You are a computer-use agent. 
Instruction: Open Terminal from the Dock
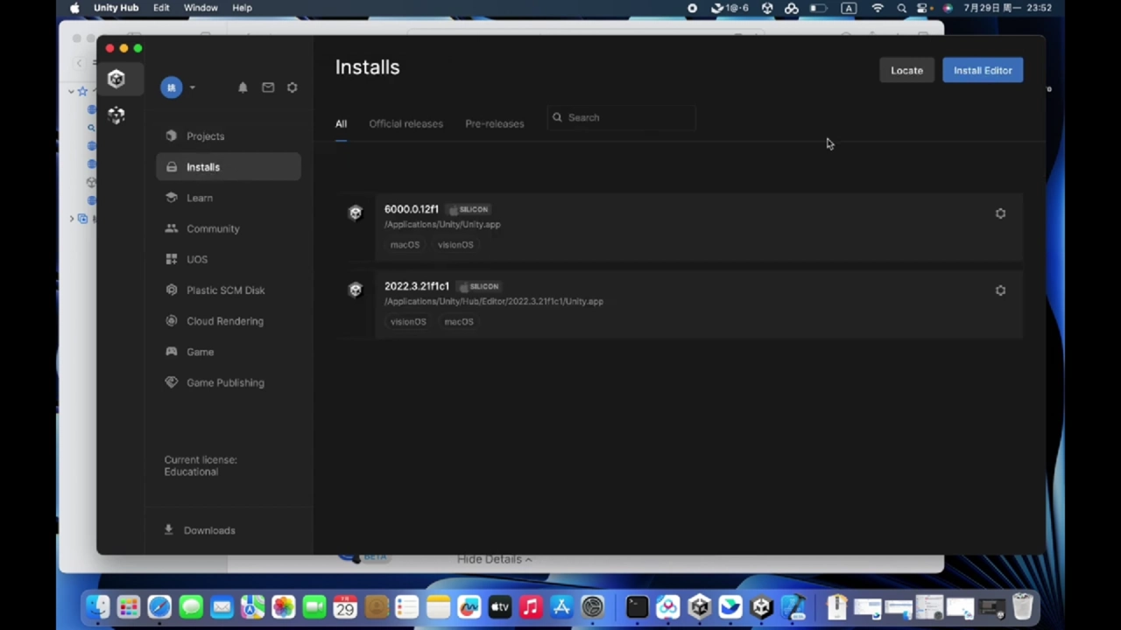pyautogui.click(x=637, y=607)
